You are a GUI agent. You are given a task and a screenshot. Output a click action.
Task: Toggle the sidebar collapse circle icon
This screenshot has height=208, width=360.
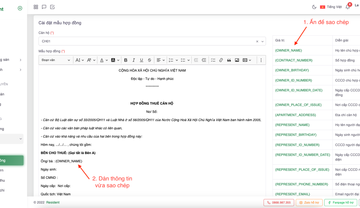tap(20, 8)
